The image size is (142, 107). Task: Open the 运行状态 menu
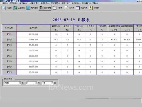point(76,3)
